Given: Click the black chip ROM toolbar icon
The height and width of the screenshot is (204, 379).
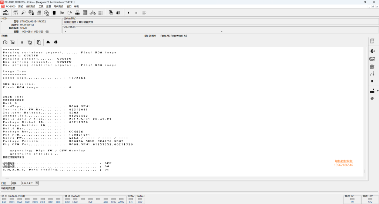Looking at the screenshot, I should coord(54,13).
